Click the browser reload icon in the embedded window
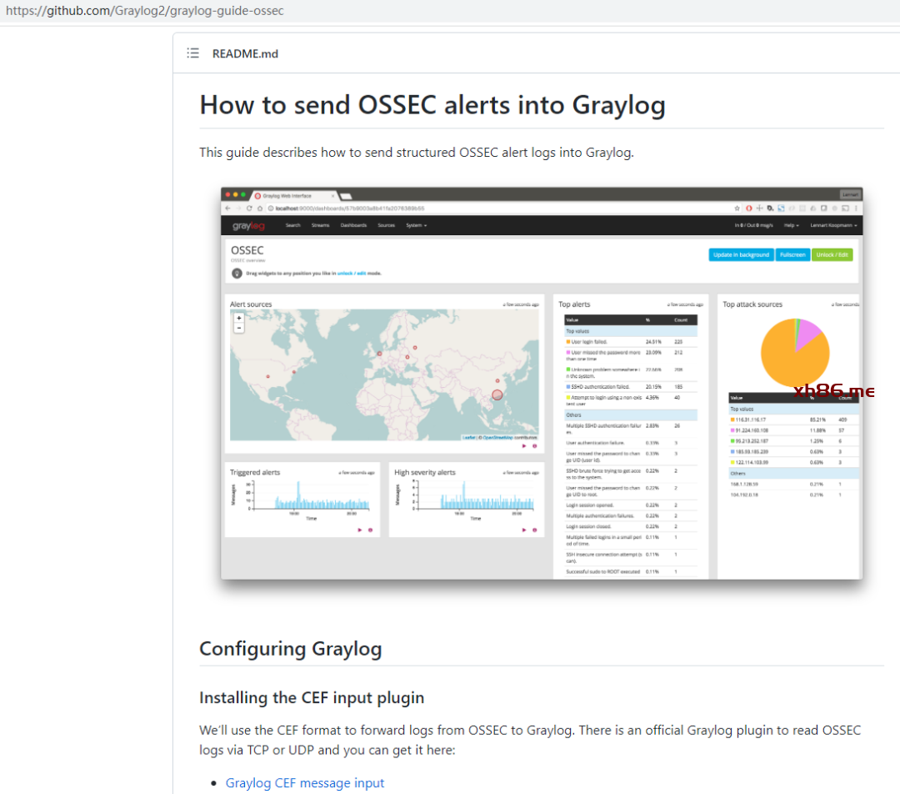This screenshot has height=794, width=900. 249,208
